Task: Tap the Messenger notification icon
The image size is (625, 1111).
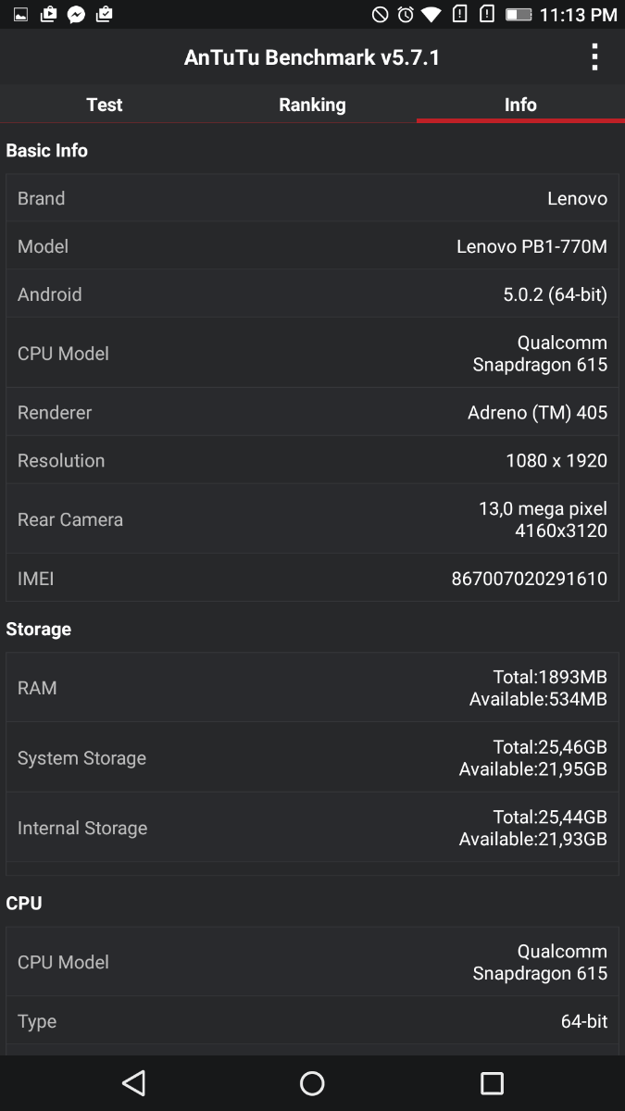Action: (77, 15)
